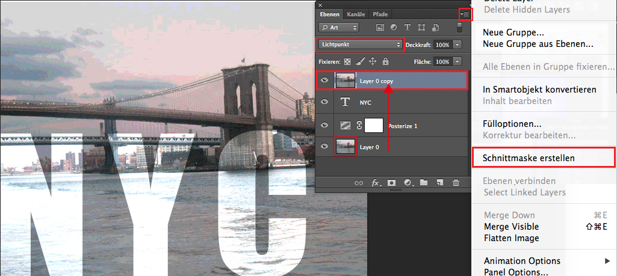Create a new group with the folder icon
This screenshot has width=617, height=276.
[424, 183]
